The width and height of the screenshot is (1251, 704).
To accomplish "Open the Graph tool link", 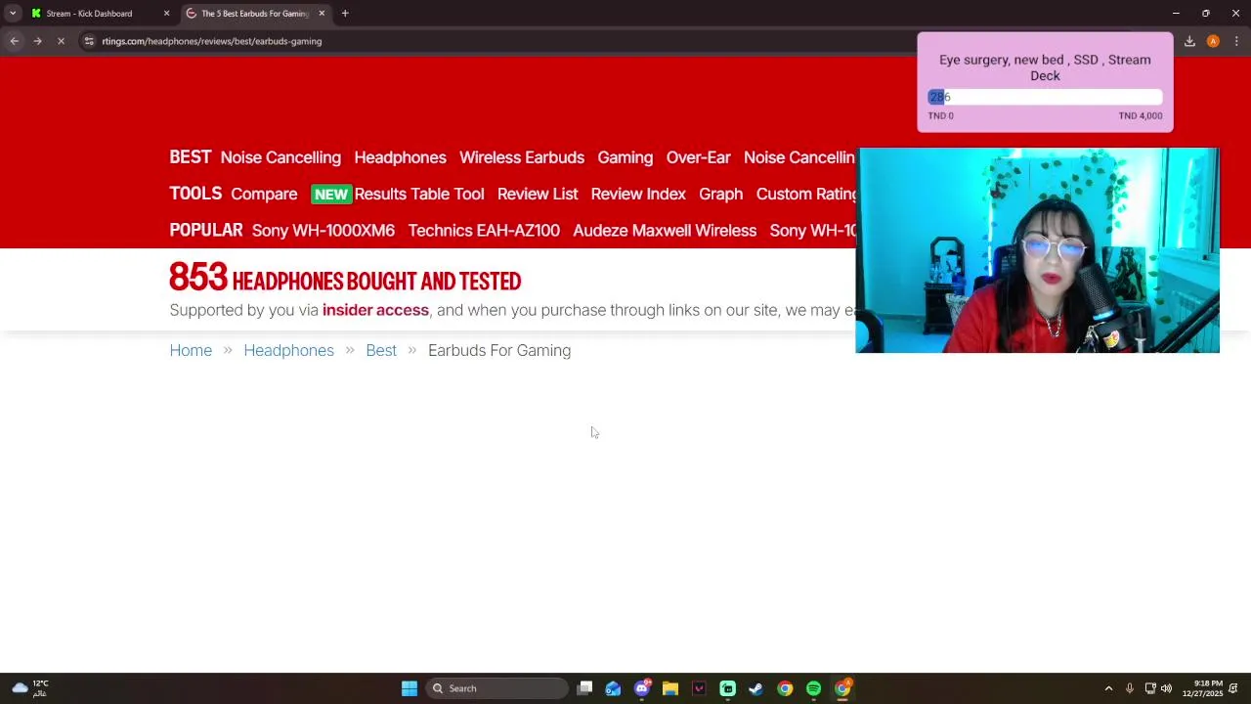I will (721, 194).
